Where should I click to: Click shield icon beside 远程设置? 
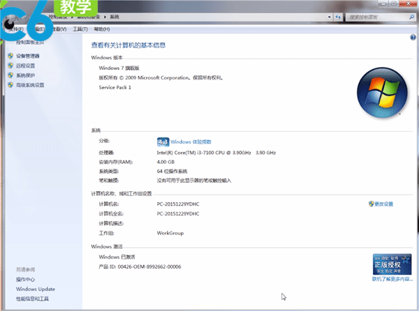click(x=10, y=66)
